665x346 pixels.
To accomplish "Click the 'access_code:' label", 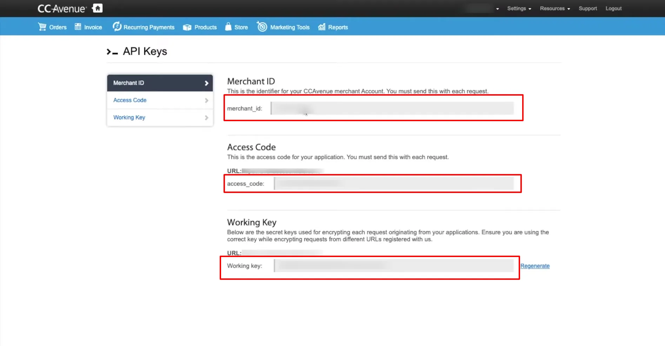I will (x=246, y=184).
